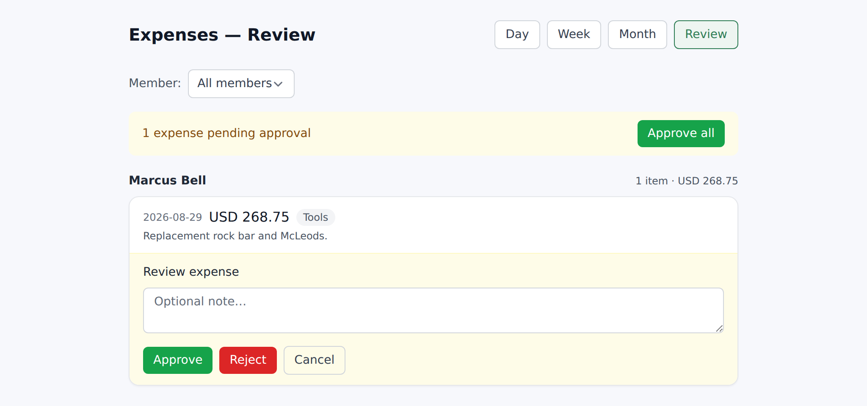The height and width of the screenshot is (406, 867).
Task: Click the Approve all button
Action: 681,134
